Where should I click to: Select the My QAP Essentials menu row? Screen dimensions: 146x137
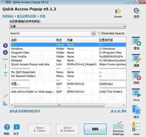click(68, 72)
